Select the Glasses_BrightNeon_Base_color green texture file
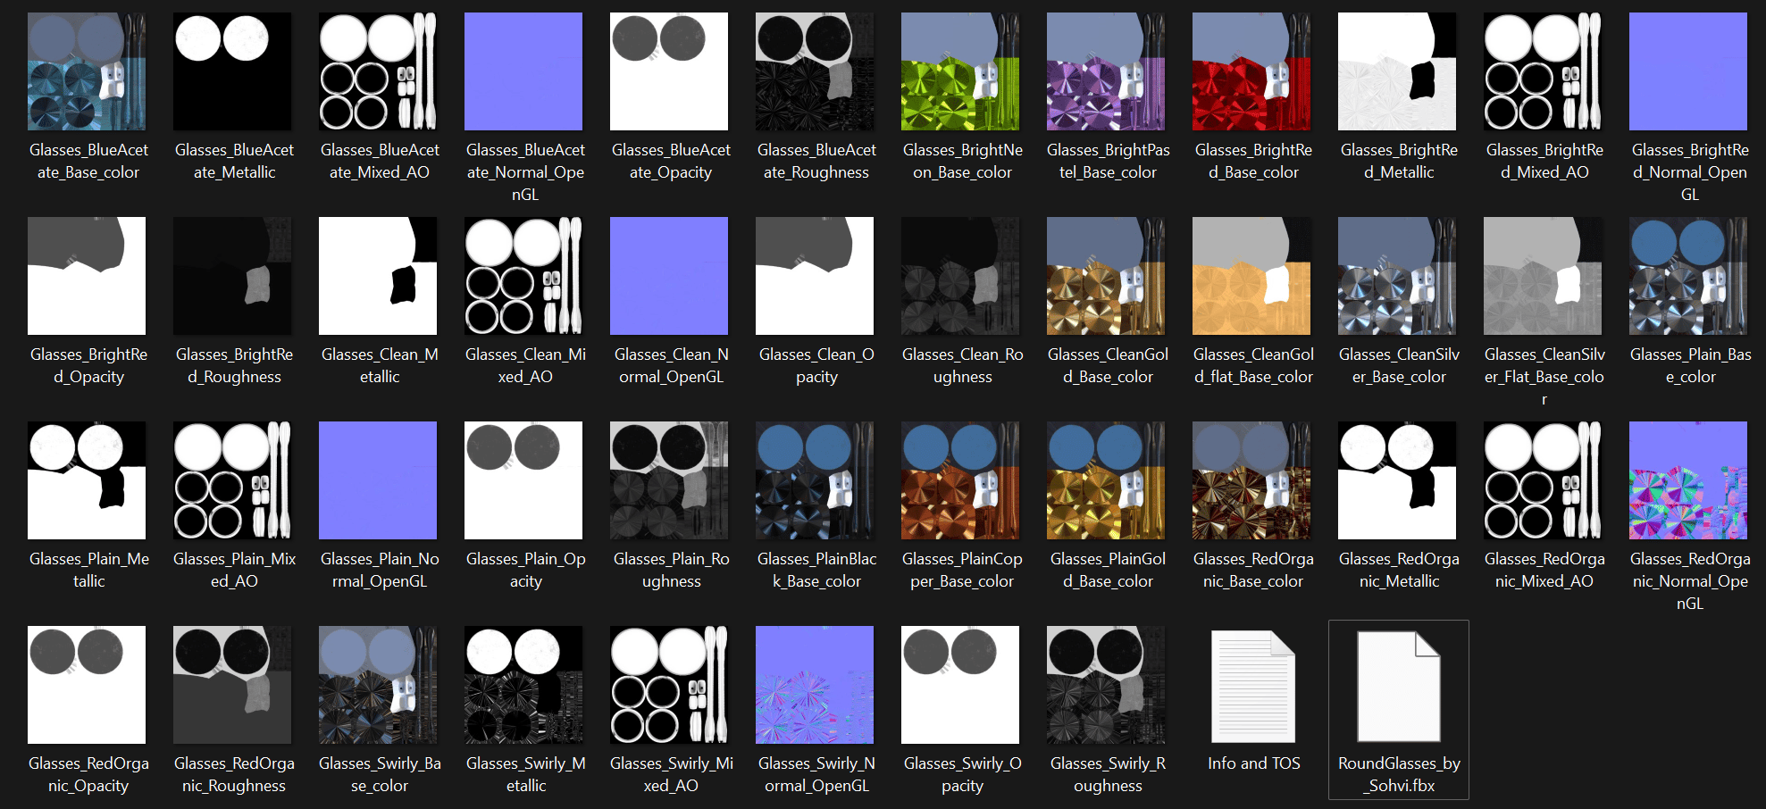The image size is (1766, 809). 960,71
